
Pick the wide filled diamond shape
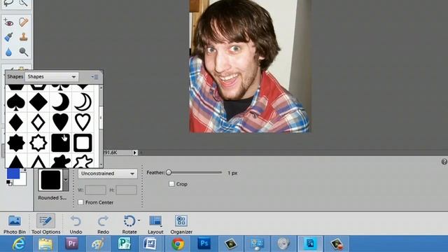coord(38,102)
